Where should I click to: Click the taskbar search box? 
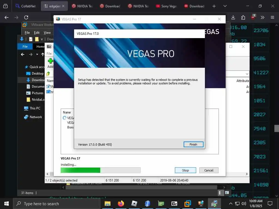57,204
